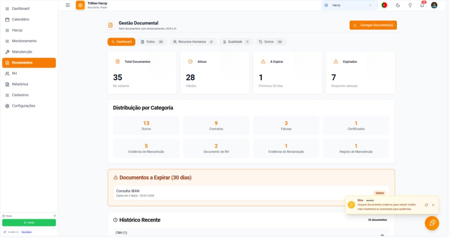The image size is (450, 238).
Task: Click the Documentos a Expirar warning icon
Action: tap(116, 178)
